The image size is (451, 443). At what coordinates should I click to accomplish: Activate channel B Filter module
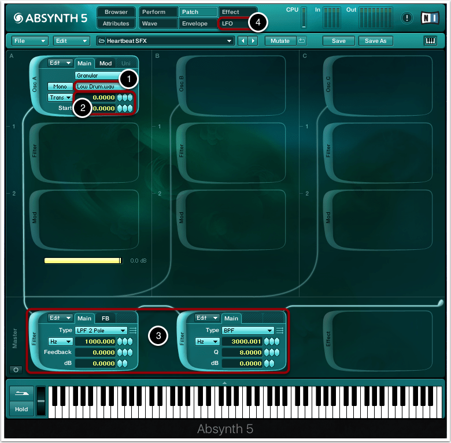(x=231, y=153)
